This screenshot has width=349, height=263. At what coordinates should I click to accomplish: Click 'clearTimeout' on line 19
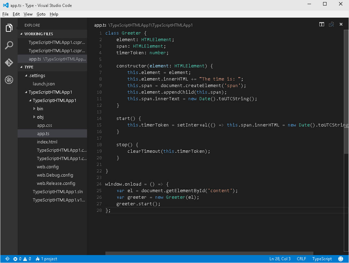(x=144, y=151)
